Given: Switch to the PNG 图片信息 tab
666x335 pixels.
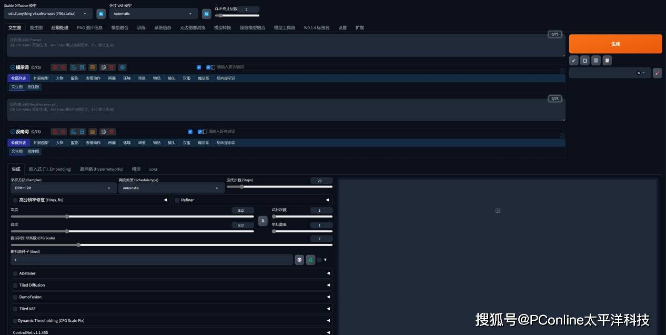Looking at the screenshot, I should 89,27.
